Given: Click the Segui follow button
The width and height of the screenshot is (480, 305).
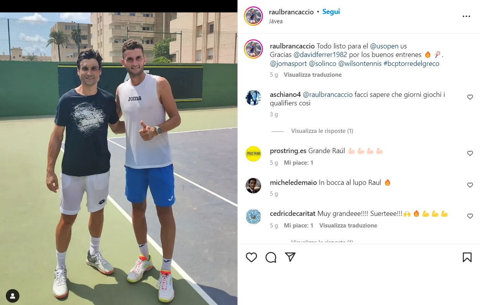Looking at the screenshot, I should 331,12.
